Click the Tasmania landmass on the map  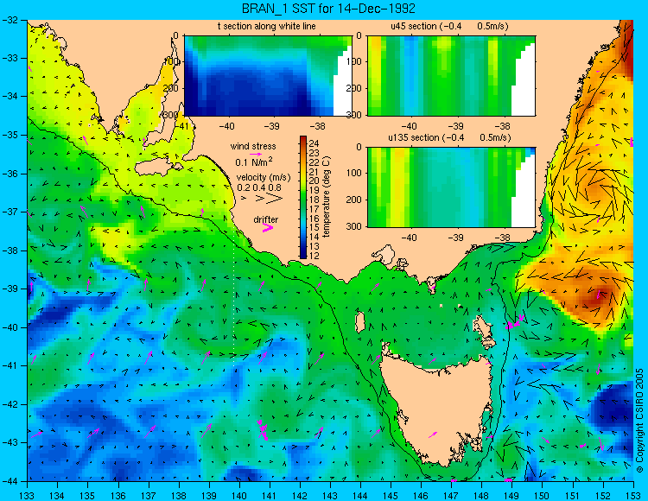coord(438,409)
